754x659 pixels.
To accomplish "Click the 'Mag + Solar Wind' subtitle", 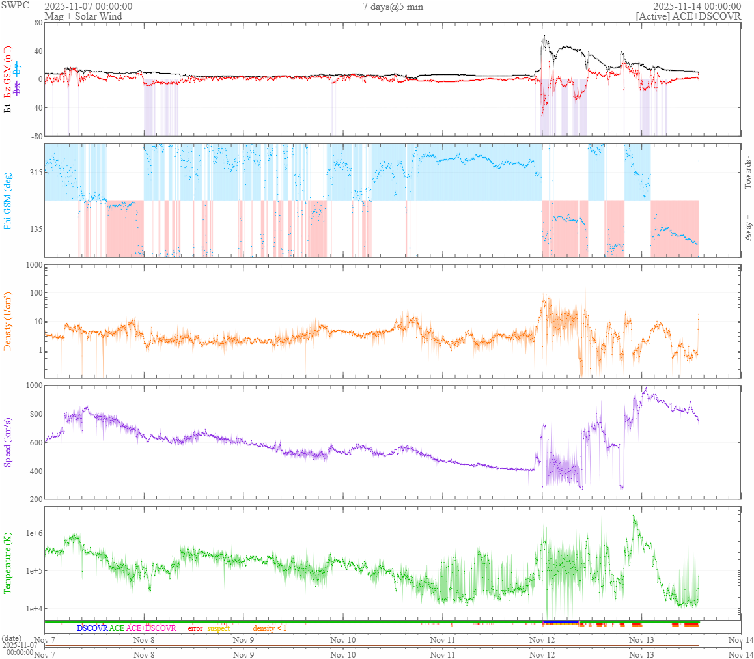I will click(83, 16).
